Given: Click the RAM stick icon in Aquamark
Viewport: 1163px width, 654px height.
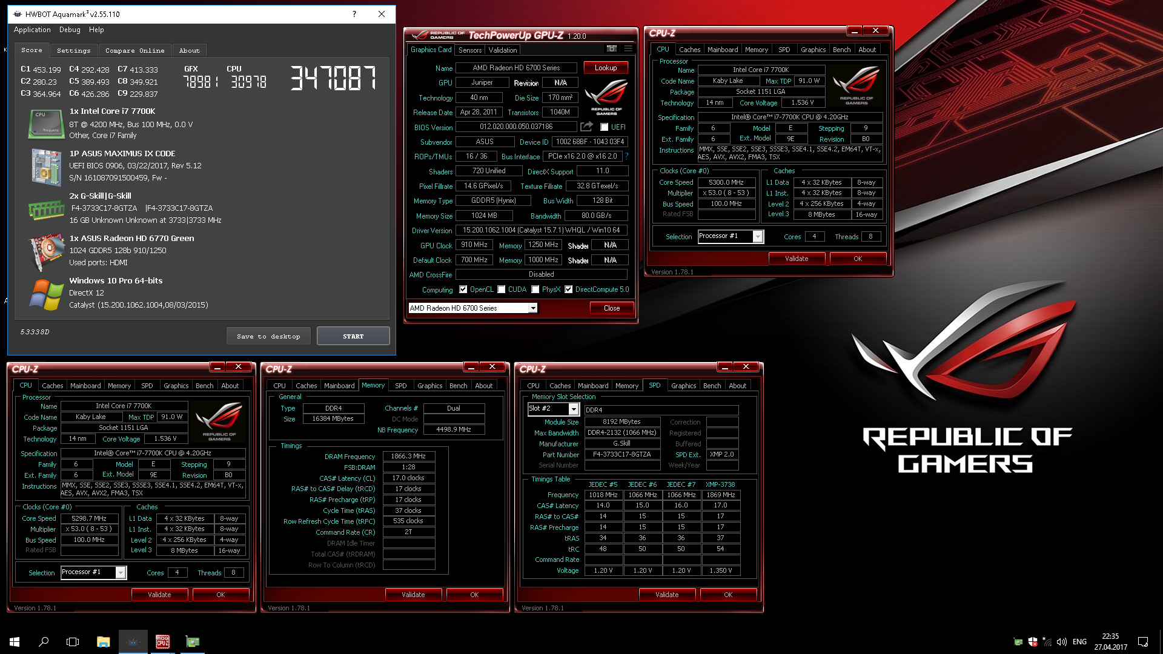Looking at the screenshot, I should click(46, 211).
